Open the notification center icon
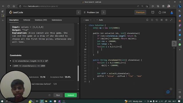Image resolution: width=183 pixels, height=103 pixels. point(179,101)
